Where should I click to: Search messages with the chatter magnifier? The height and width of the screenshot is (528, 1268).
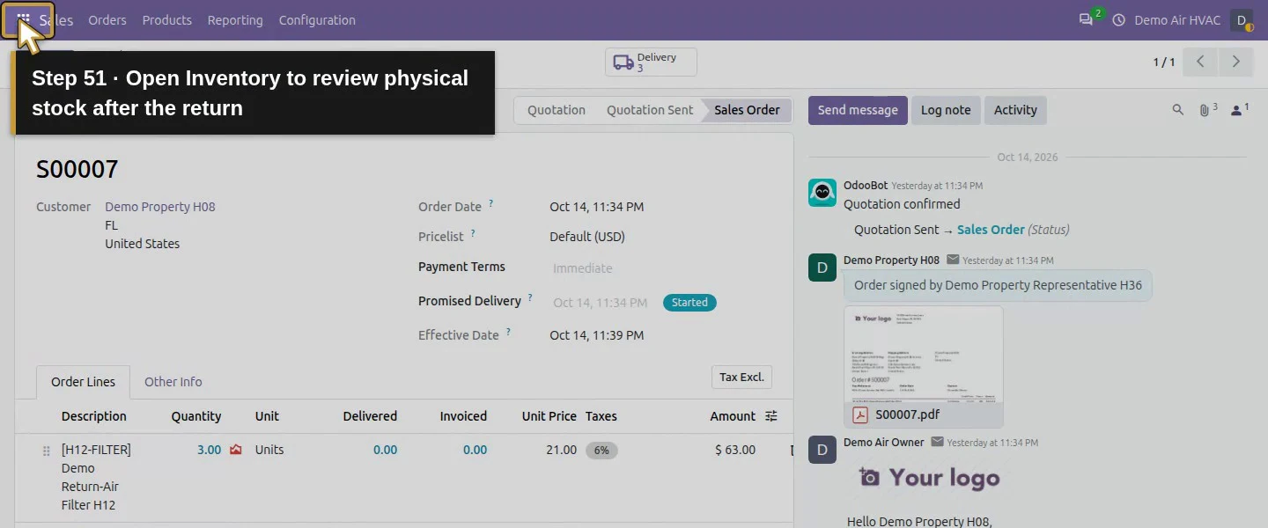click(x=1178, y=110)
